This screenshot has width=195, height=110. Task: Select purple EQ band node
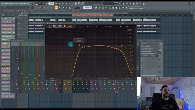[122, 46]
